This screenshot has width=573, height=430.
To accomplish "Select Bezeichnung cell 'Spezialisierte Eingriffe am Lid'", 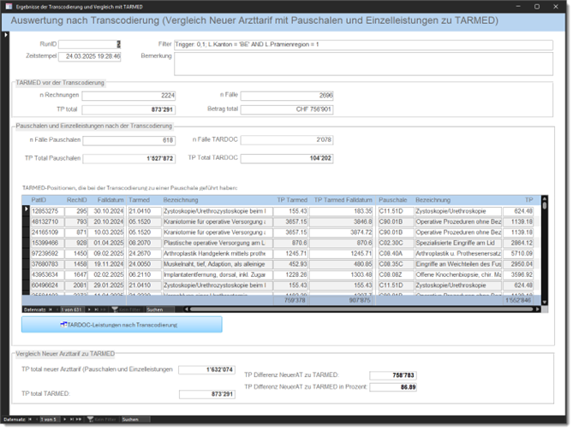I will [458, 243].
